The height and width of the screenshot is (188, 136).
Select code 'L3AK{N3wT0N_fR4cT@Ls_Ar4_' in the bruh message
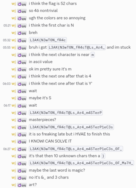(x=77, y=47)
